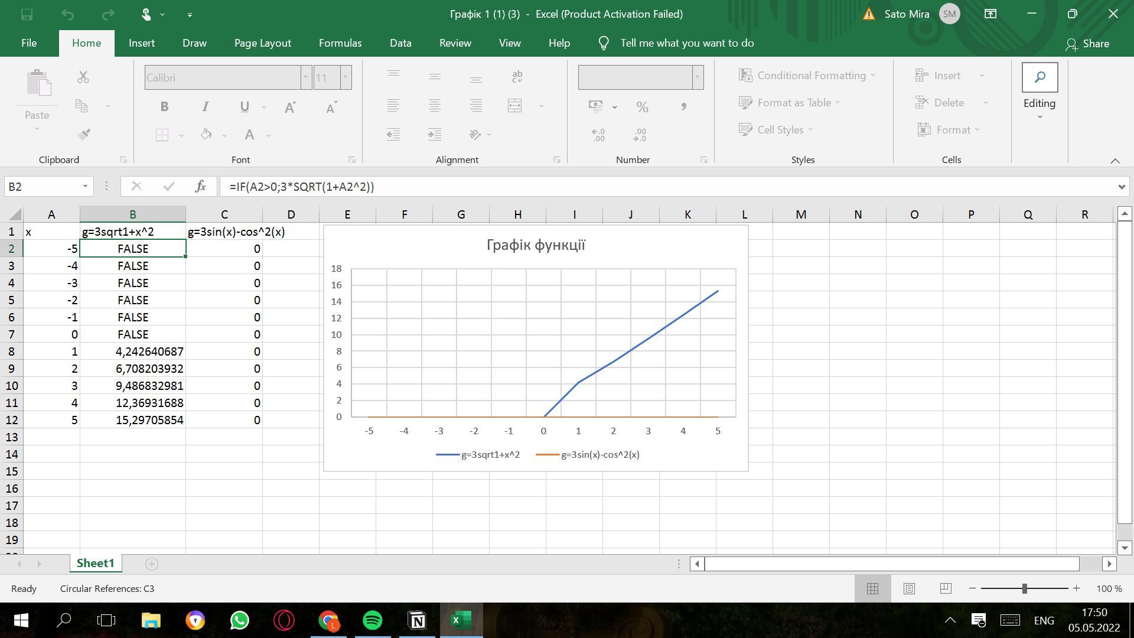Click the Insert Function fx icon
The height and width of the screenshot is (638, 1134).
(200, 187)
